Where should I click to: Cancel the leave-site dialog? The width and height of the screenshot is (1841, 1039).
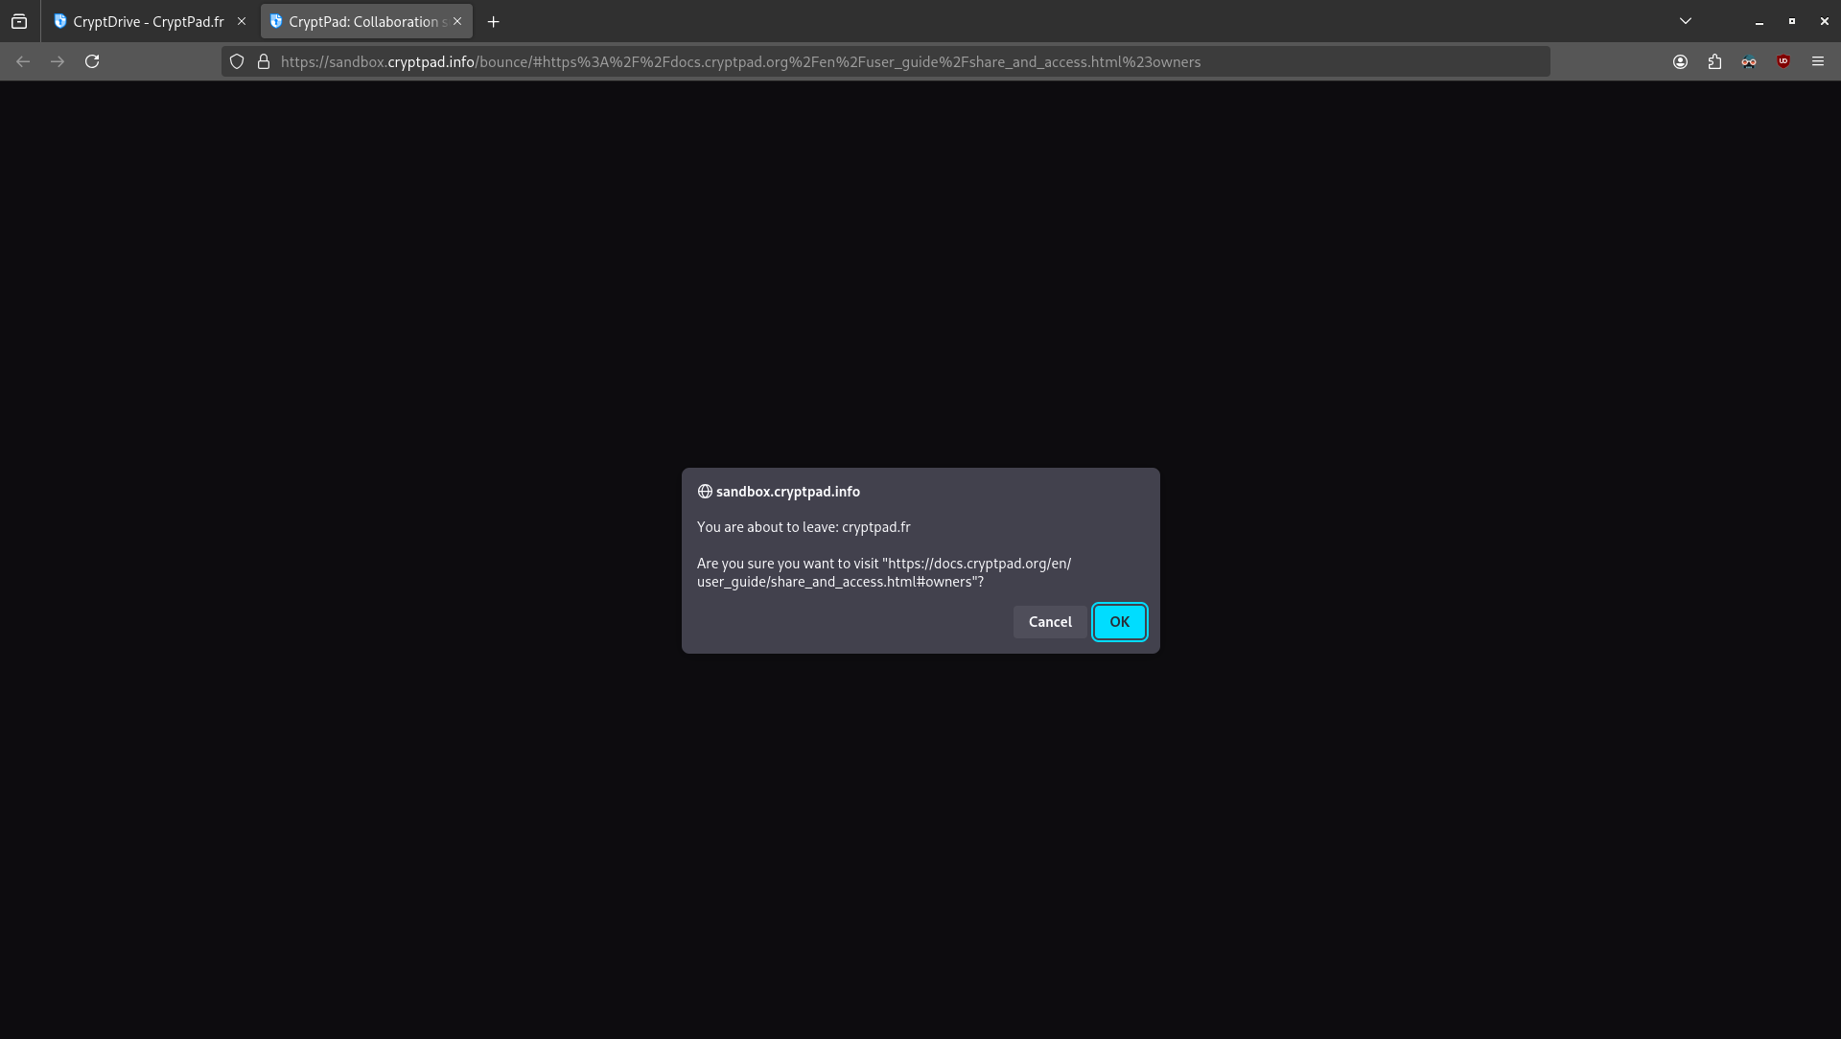coord(1050,622)
